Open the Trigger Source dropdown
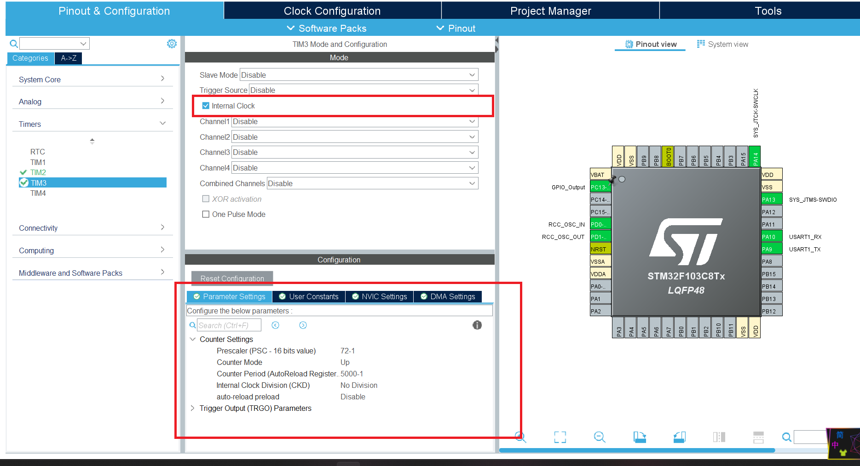 [x=364, y=90]
